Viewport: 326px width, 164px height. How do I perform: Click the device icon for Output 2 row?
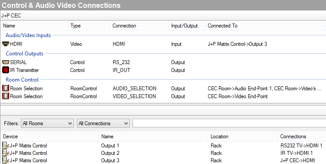6,153
